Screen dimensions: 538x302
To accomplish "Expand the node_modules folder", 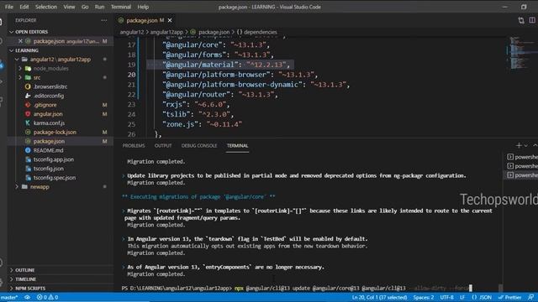I will pyautogui.click(x=20, y=69).
